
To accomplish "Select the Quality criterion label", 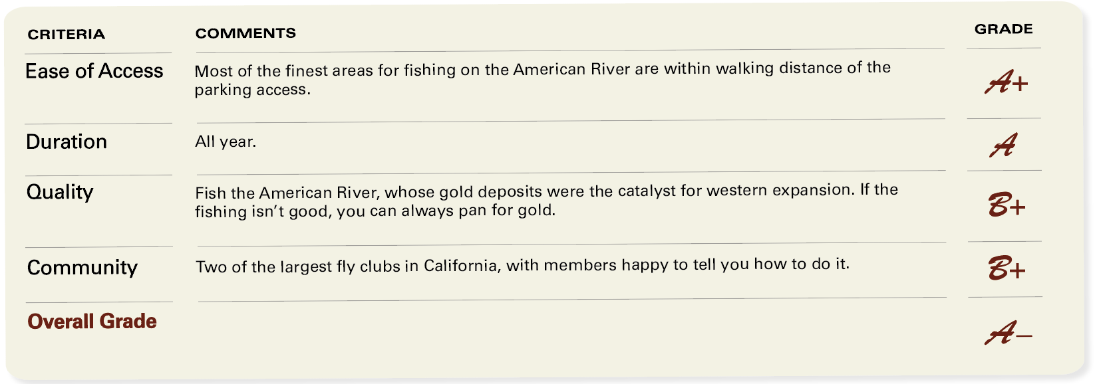I will 60,192.
